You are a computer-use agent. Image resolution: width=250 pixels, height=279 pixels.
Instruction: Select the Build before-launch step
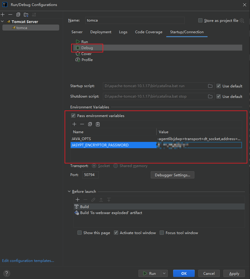click(x=159, y=207)
